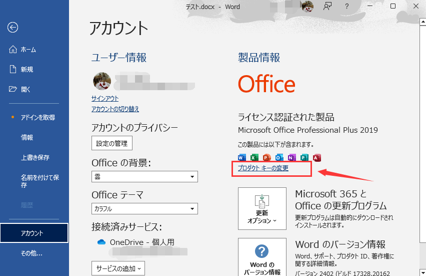Click the OneDrive - 個人用 service entry
The image size is (426, 276).
136,242
